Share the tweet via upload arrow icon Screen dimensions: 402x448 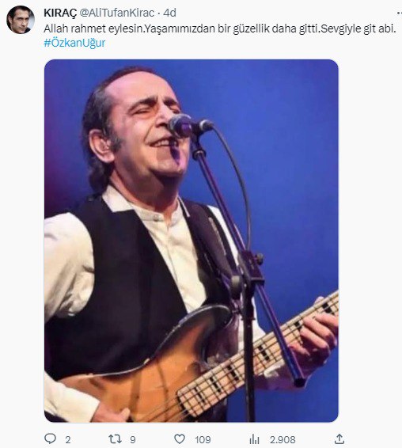tap(339, 439)
